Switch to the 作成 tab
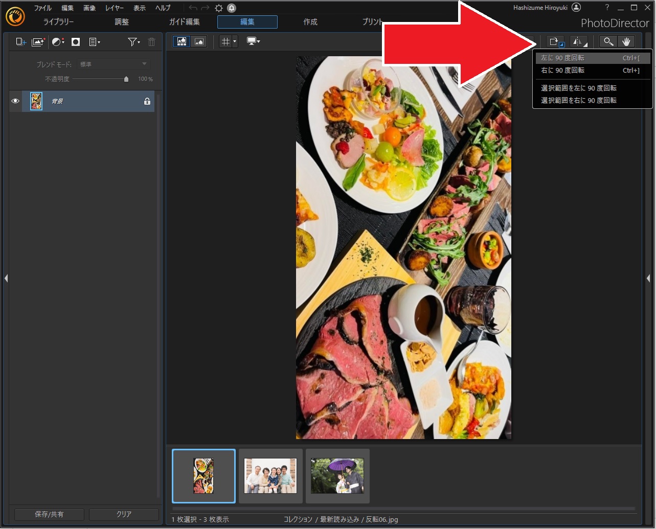 pos(310,22)
